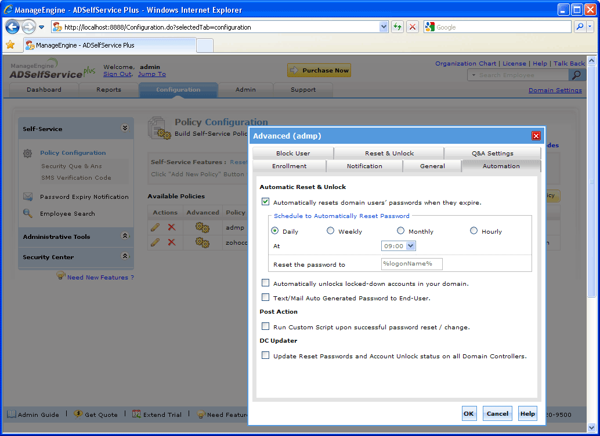600x436 pixels.
Task: Click the Help button in dialog
Action: (x=527, y=413)
